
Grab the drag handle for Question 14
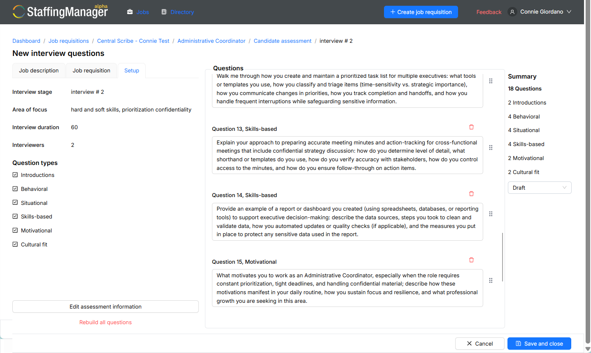tap(491, 214)
